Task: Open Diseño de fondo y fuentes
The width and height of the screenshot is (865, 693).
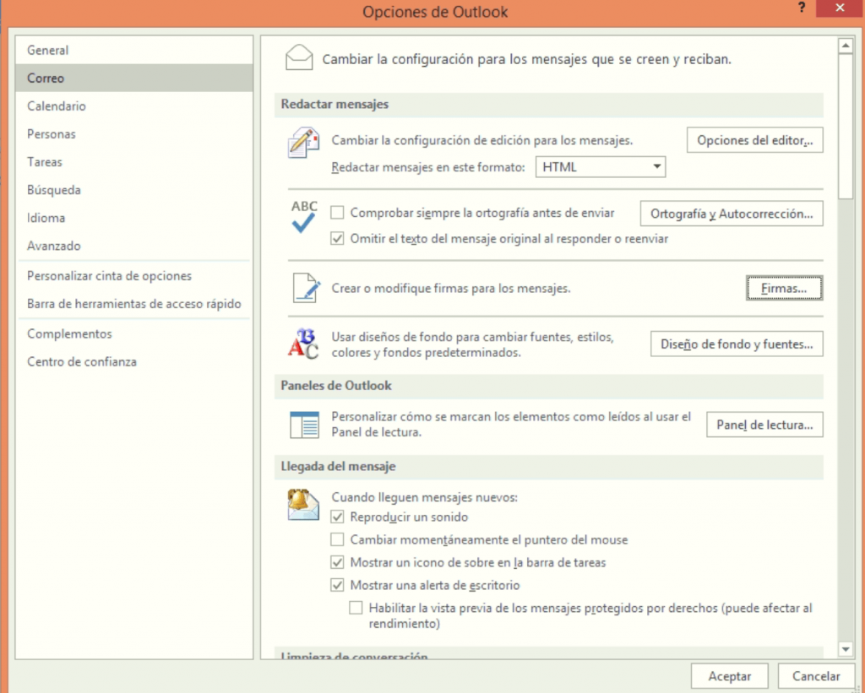Action: tap(737, 344)
